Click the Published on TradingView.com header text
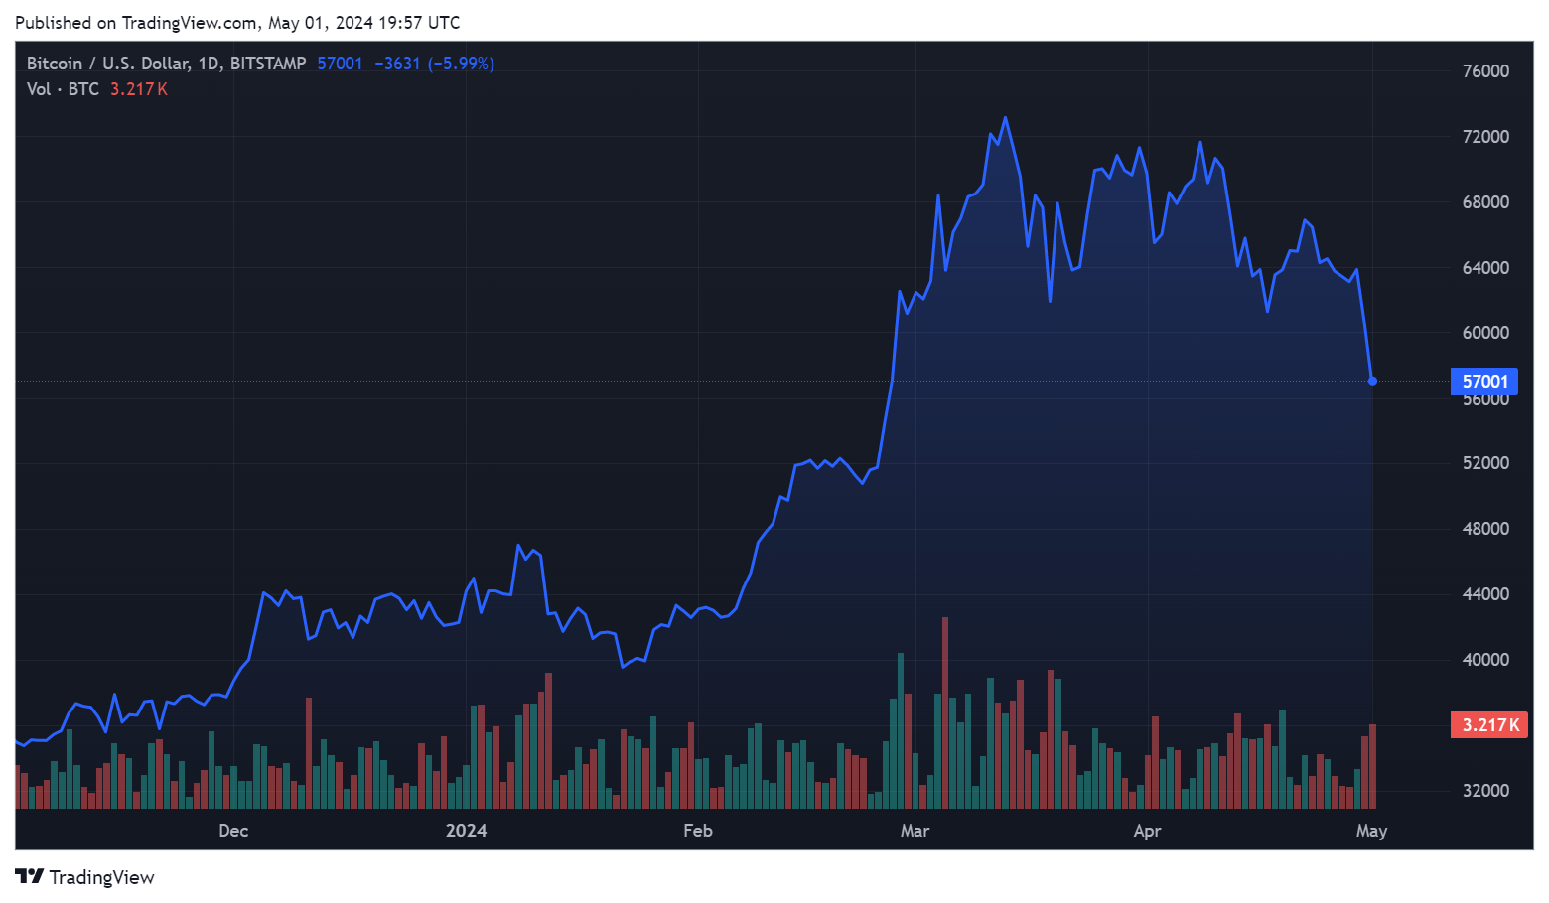The width and height of the screenshot is (1549, 903). point(237,22)
